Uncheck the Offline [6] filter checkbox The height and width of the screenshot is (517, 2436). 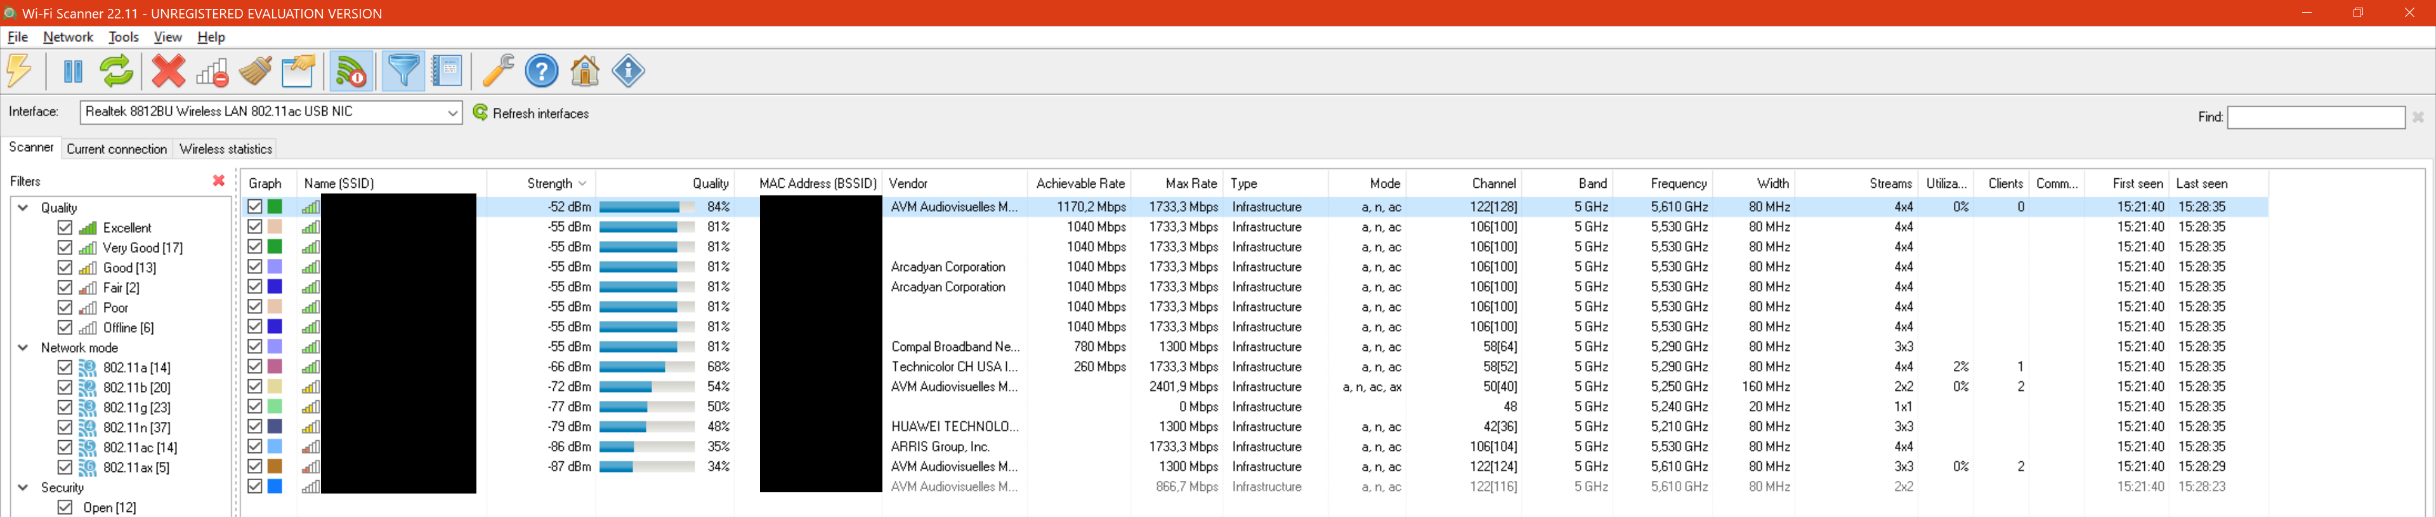pos(65,328)
